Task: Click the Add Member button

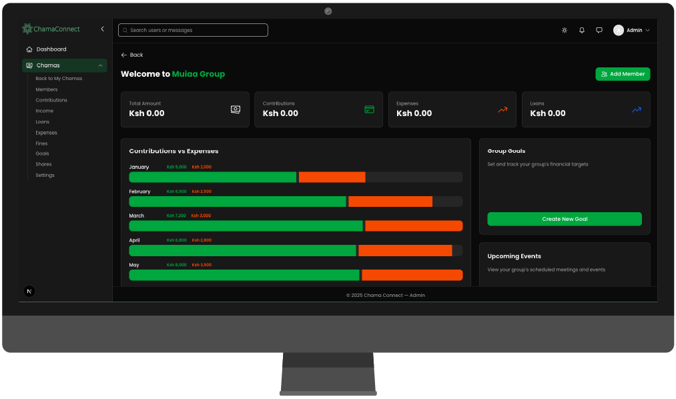Action: point(623,74)
